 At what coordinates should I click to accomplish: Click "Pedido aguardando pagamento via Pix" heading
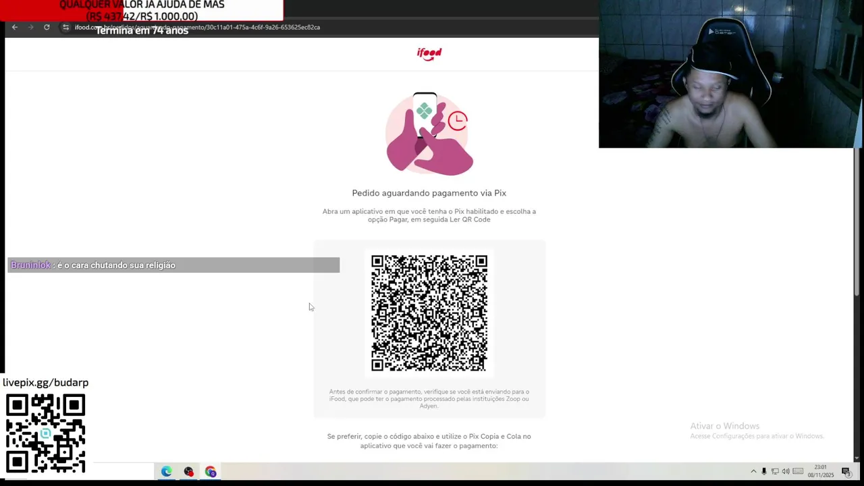click(x=429, y=193)
